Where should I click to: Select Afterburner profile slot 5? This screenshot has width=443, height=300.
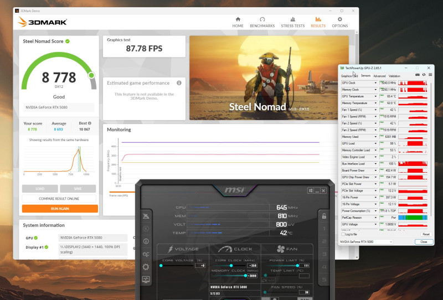click(324, 280)
